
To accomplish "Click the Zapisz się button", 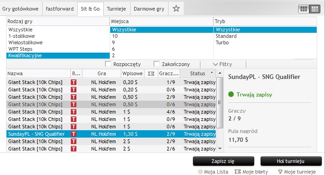I will (x=224, y=161).
